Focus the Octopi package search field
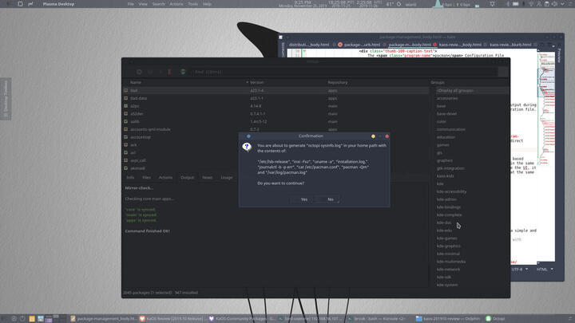This screenshot has width=575, height=323. [345, 72]
